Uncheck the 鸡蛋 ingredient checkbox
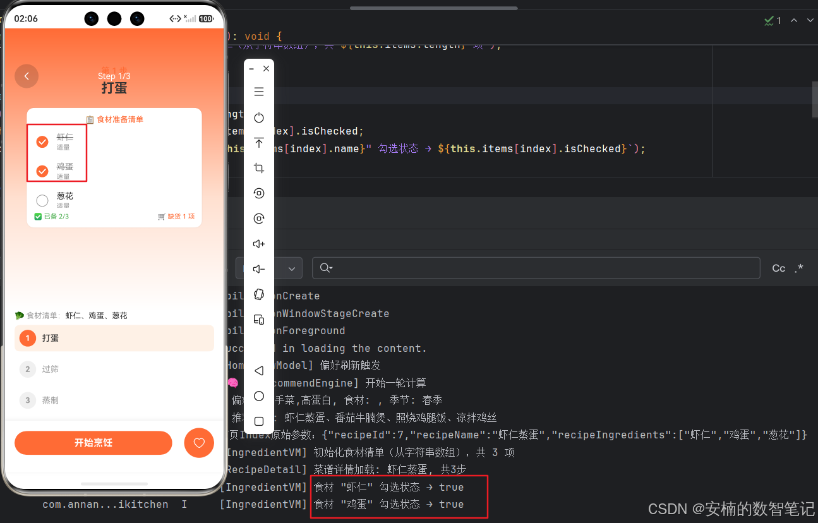Image resolution: width=818 pixels, height=523 pixels. point(42,171)
